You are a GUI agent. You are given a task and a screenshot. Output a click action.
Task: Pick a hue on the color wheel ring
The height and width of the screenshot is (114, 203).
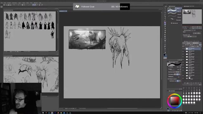175,94
